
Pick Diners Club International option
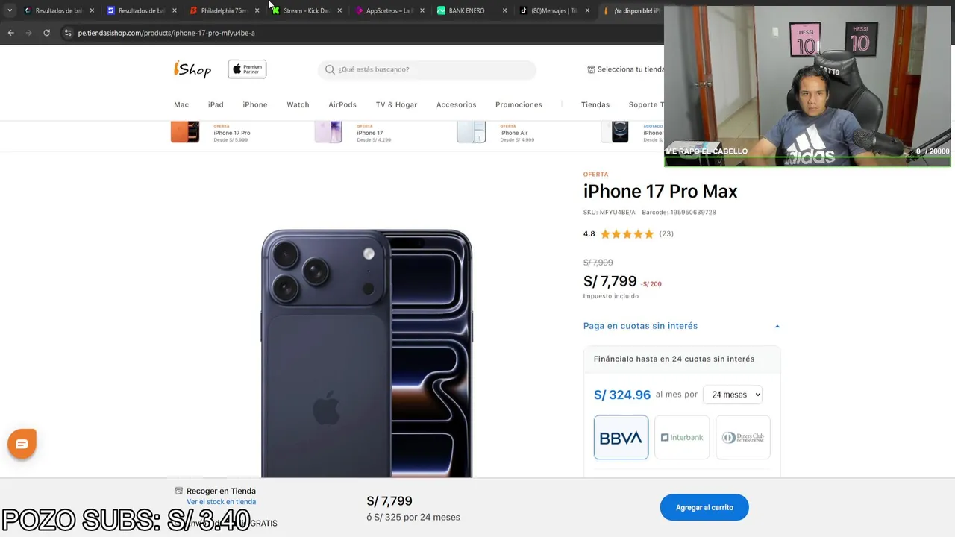(743, 438)
